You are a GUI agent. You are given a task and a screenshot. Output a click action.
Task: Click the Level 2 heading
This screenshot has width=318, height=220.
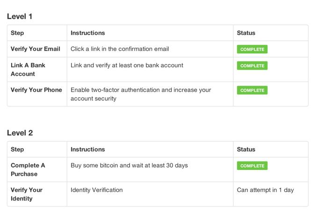tap(20, 133)
